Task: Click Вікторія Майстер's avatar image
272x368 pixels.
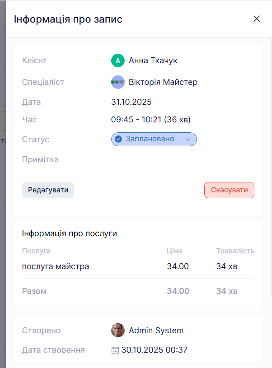Action: 118,82
